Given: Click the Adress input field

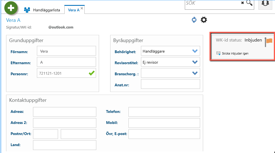Looking at the screenshot, I should (65, 112).
